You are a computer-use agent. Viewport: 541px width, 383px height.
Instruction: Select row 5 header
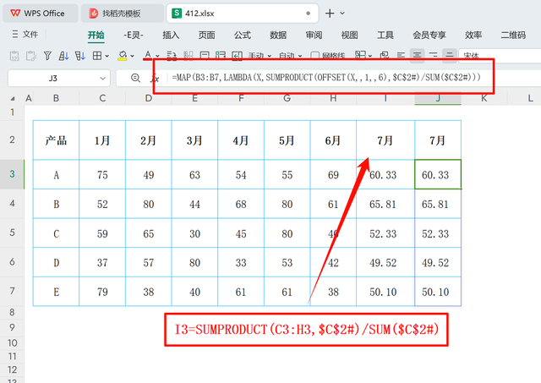12,233
